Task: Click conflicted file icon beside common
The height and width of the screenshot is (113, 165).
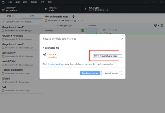Action: click(x=44, y=54)
